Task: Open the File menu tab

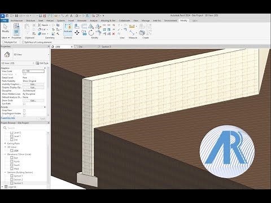Action: [x=5, y=20]
